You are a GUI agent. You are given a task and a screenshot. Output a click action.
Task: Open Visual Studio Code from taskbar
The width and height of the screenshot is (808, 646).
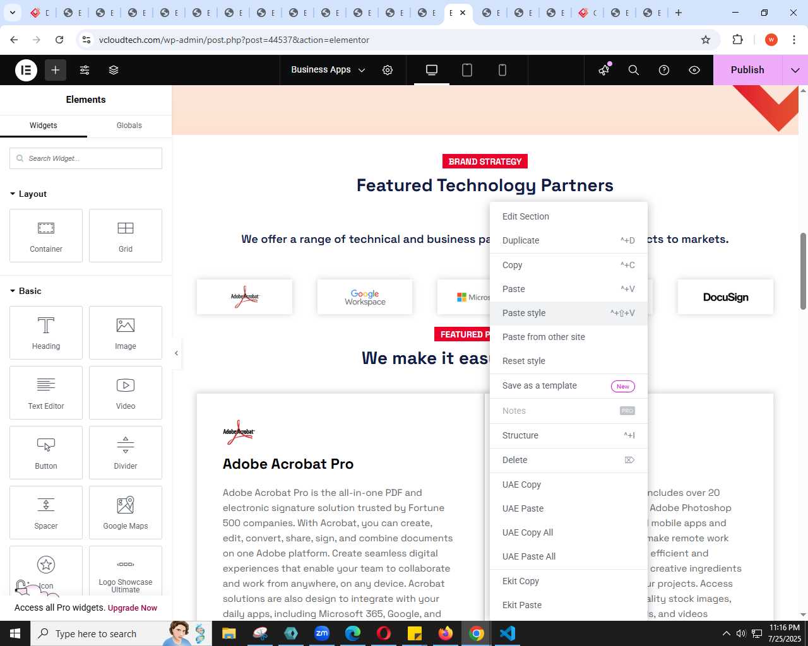508,633
